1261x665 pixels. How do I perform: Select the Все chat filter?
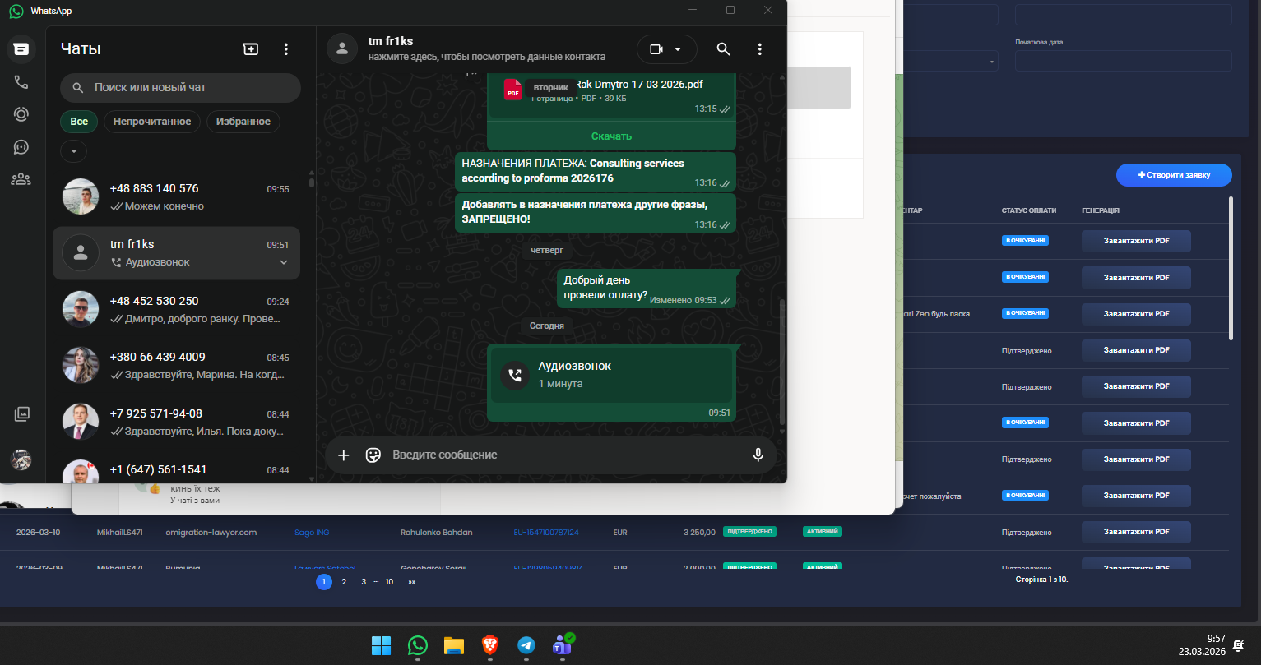click(x=79, y=122)
